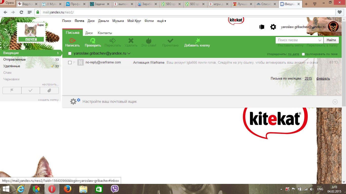Open the Opera tab menu dropdown

pos(315,4)
